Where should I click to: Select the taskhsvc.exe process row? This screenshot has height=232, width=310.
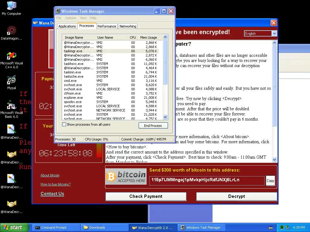pos(110,64)
